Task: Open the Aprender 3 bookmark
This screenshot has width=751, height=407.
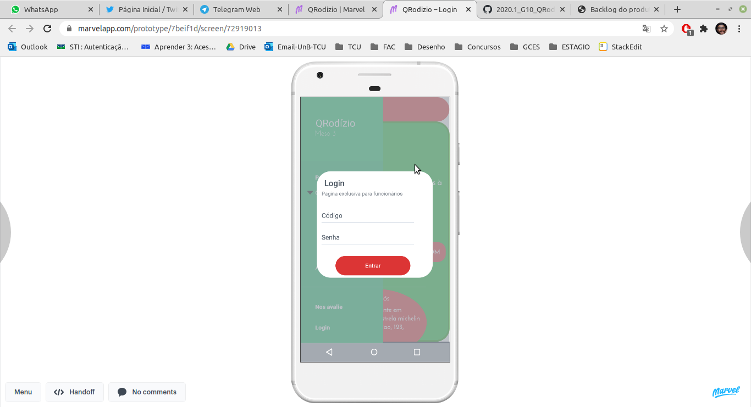Action: pos(178,47)
